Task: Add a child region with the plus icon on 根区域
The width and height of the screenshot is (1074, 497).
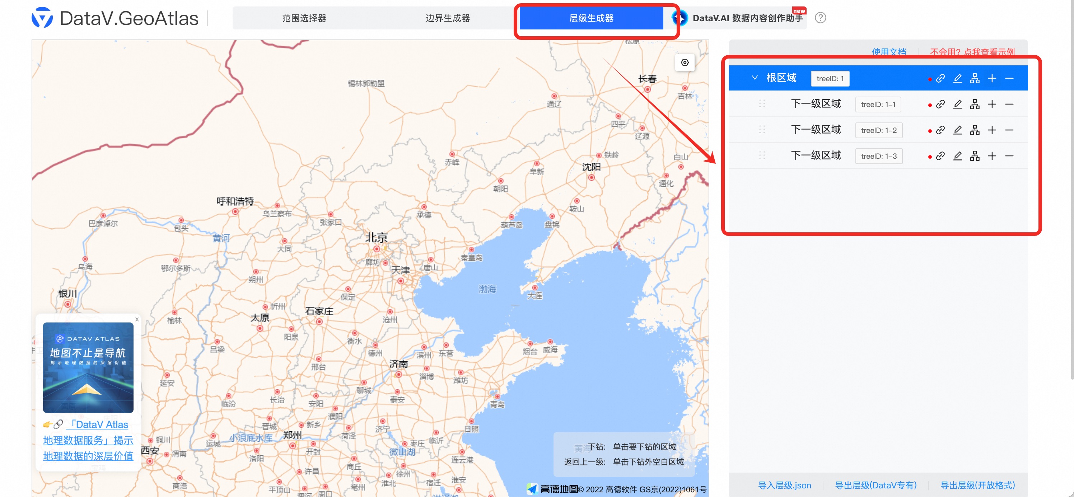Action: [992, 78]
